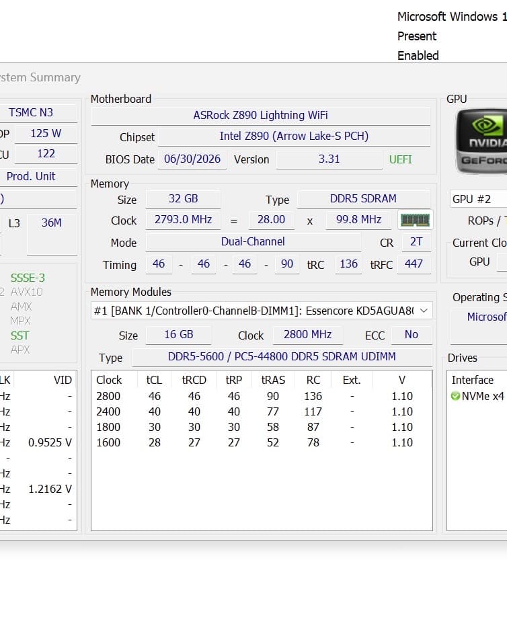
Task: Click the memory module icon next to 99.8 MHz
Action: [415, 220]
